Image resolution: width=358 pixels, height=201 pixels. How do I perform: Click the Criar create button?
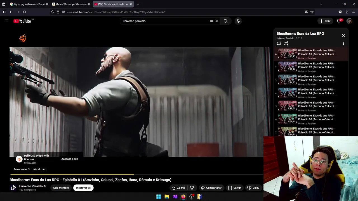(325, 21)
